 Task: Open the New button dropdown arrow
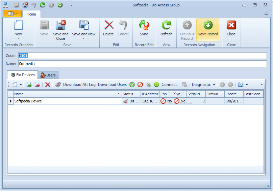pos(18,38)
